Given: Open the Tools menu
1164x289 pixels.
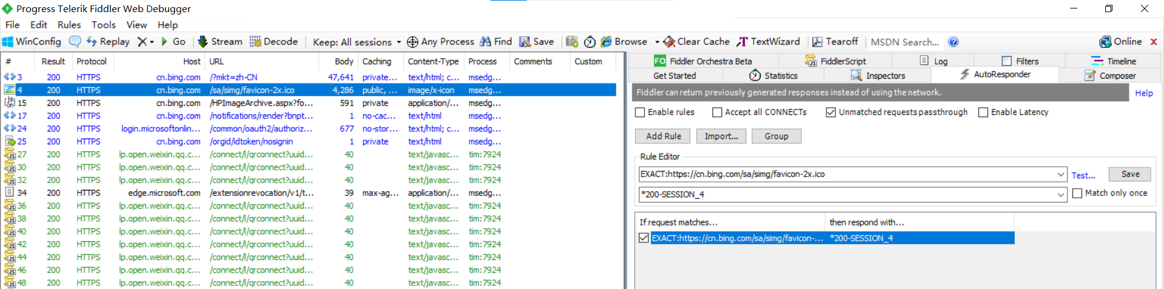Looking at the screenshot, I should point(104,25).
